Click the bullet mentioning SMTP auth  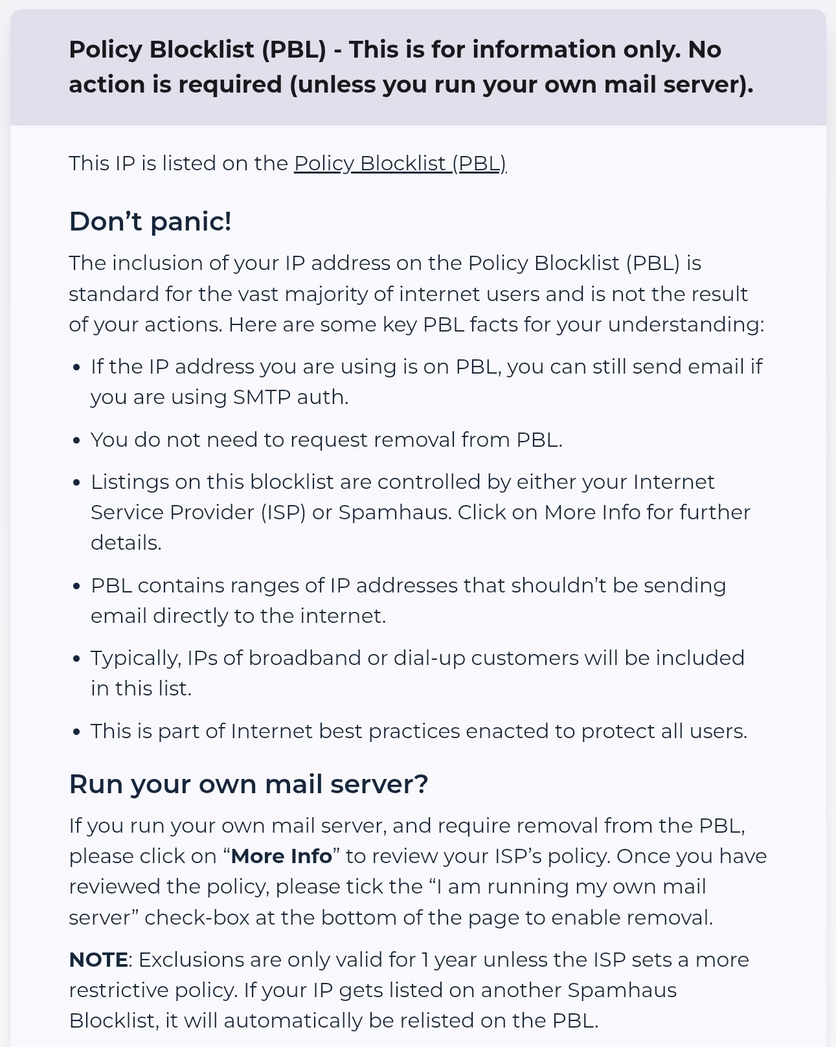click(x=426, y=382)
